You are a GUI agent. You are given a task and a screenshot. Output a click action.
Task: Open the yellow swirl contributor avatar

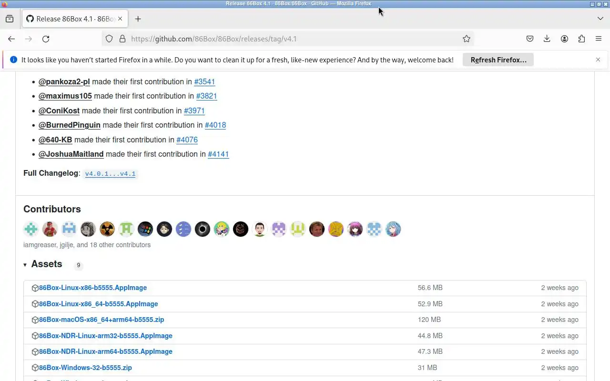click(336, 229)
